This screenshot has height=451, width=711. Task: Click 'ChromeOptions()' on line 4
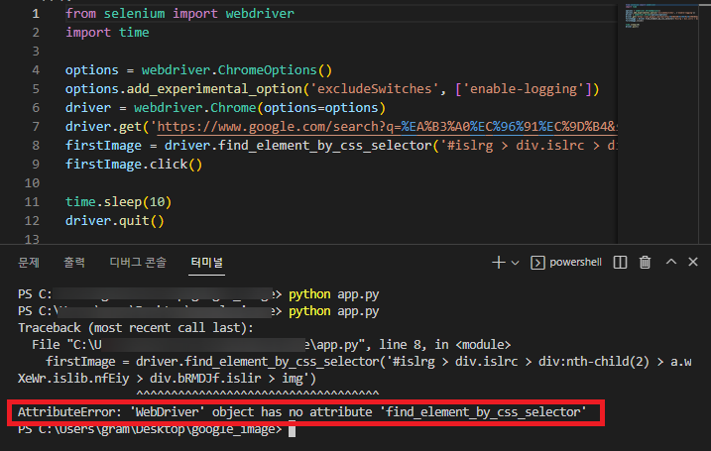click(x=275, y=70)
